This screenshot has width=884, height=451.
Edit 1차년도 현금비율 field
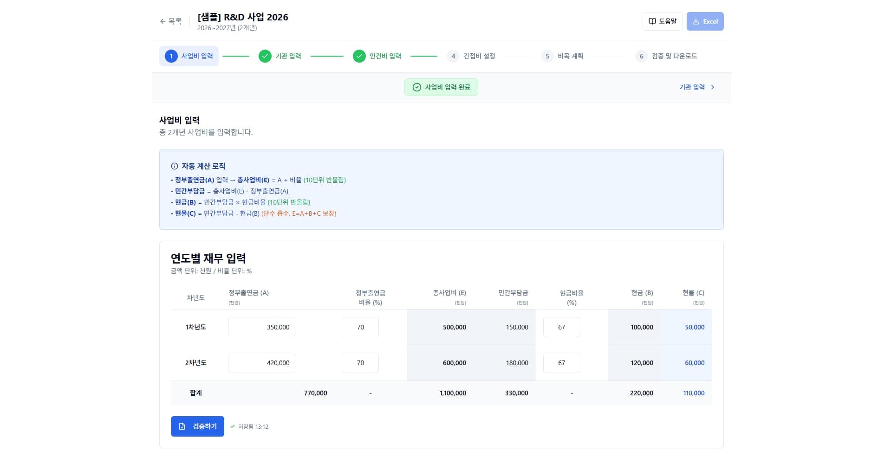point(562,327)
